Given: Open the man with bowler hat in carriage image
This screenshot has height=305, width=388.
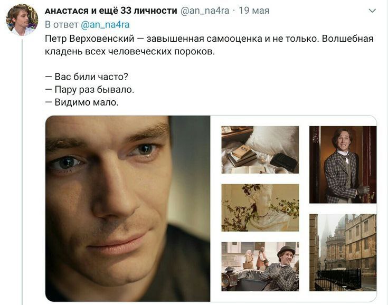Looking at the screenshot, I should 260,266.
